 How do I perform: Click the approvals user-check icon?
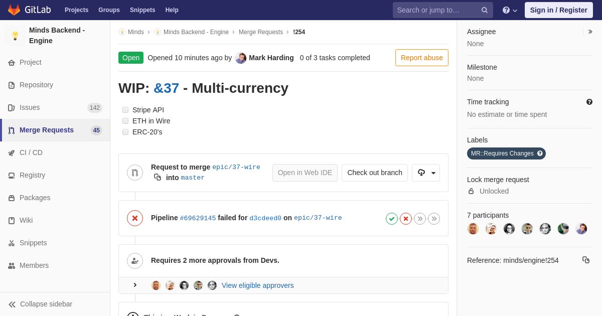(135, 261)
